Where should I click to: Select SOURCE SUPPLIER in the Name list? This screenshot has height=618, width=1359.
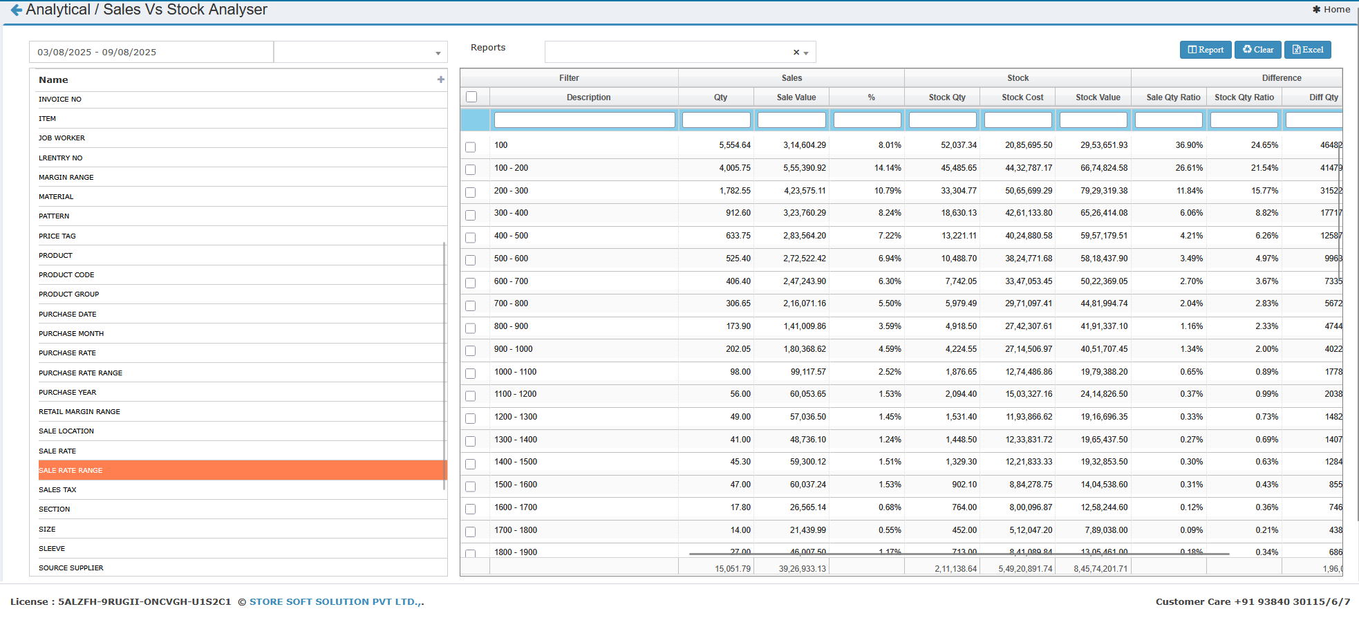[x=71, y=568]
